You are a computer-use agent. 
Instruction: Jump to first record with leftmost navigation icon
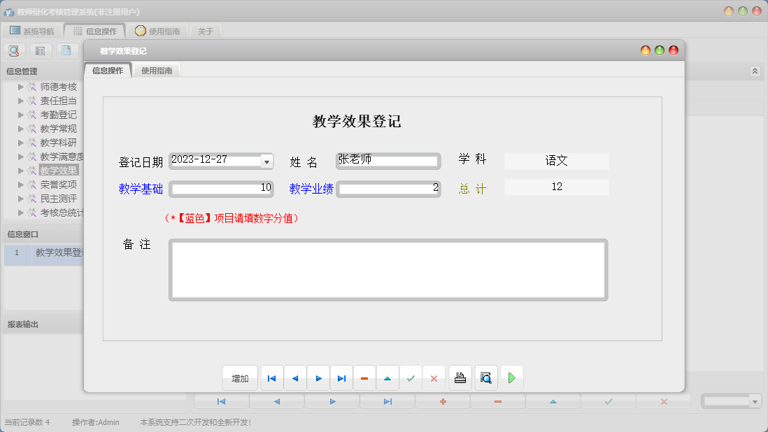[271, 377]
